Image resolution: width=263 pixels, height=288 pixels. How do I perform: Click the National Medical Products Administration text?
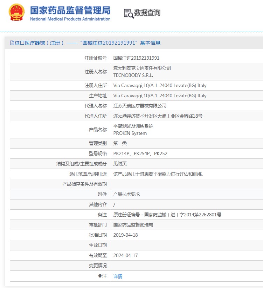pos(70,19)
